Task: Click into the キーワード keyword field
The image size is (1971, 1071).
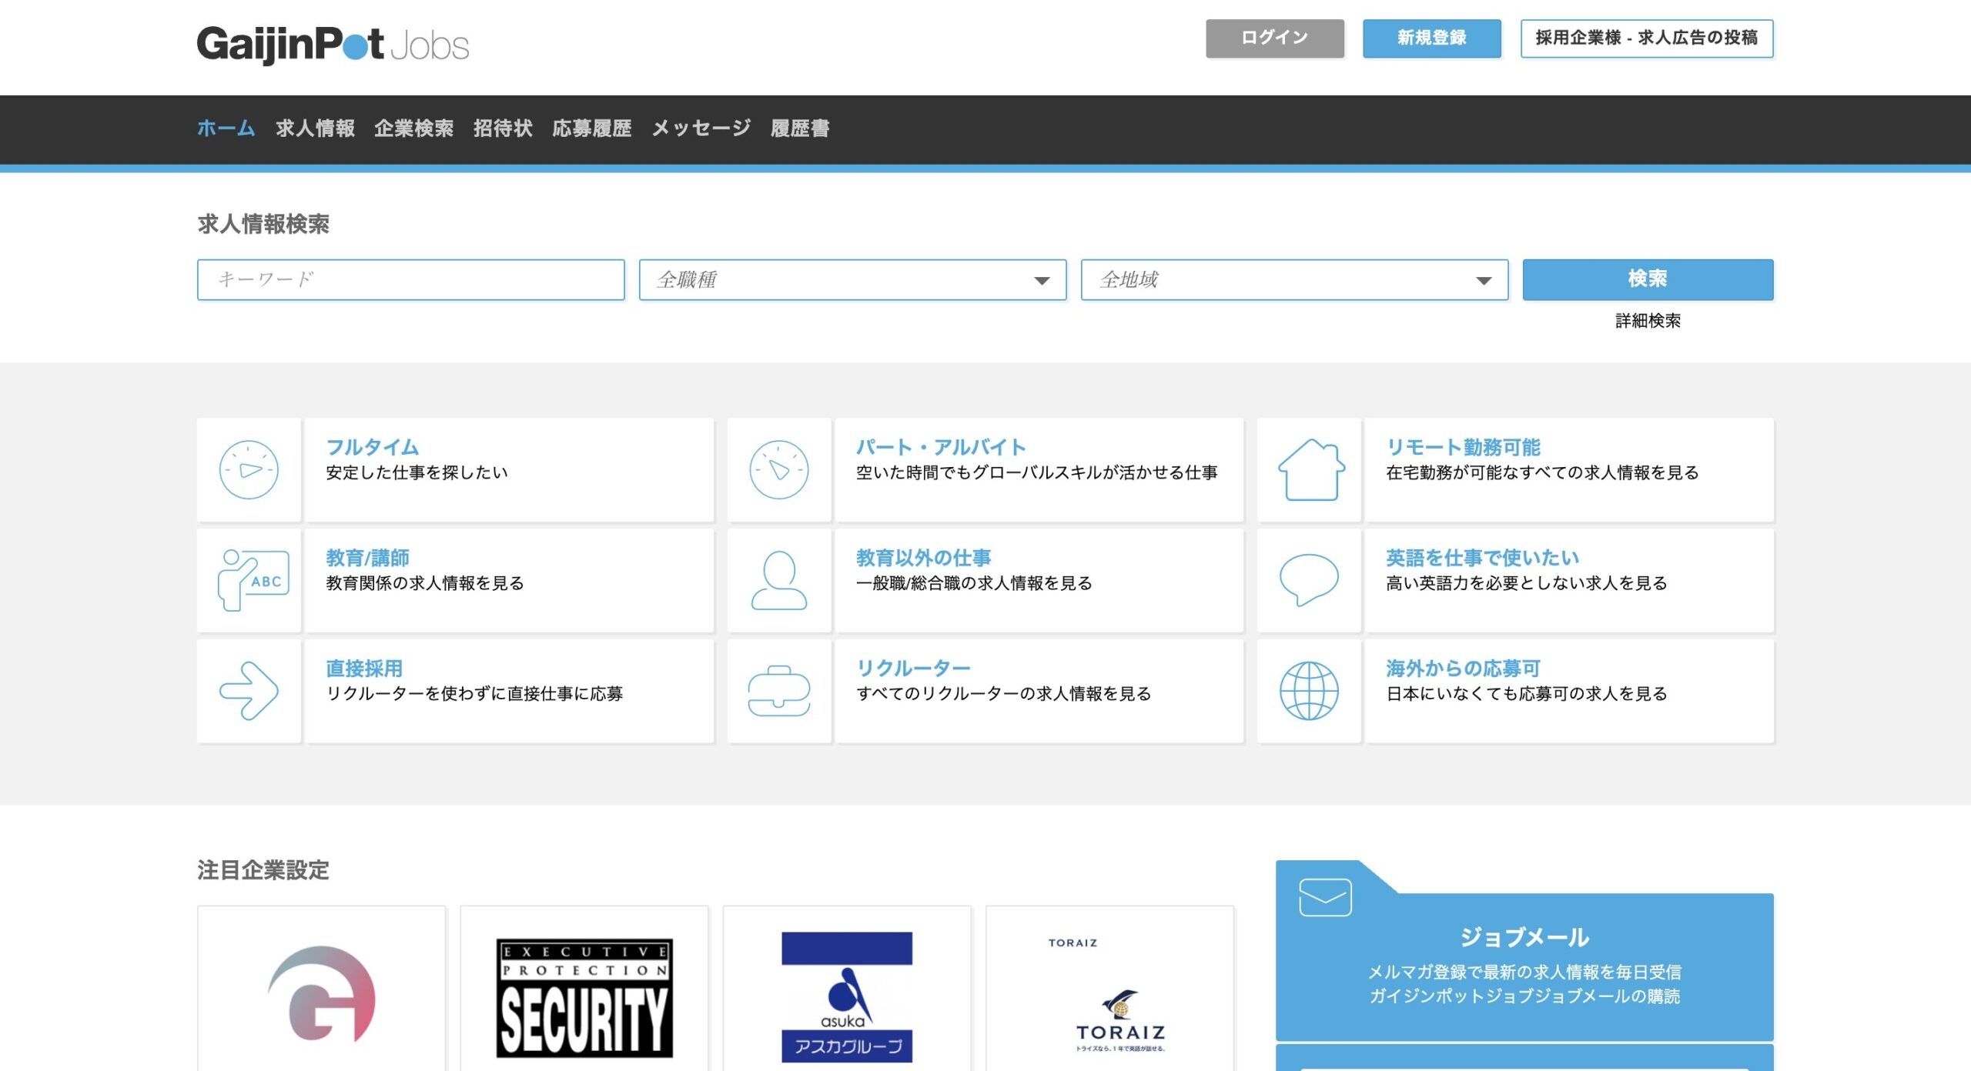Action: click(410, 280)
